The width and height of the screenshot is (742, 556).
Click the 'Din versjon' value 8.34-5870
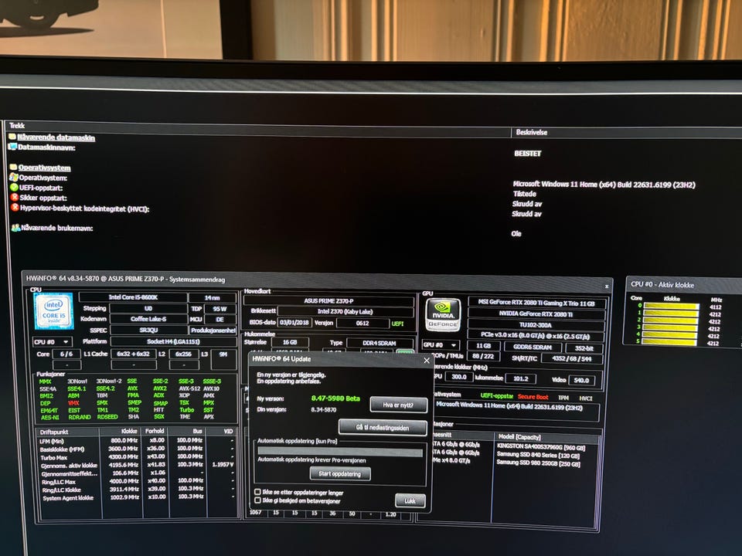tap(324, 409)
